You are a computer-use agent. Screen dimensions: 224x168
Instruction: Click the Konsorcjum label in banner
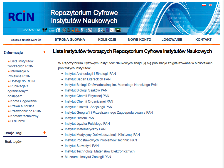[x=31, y=30]
